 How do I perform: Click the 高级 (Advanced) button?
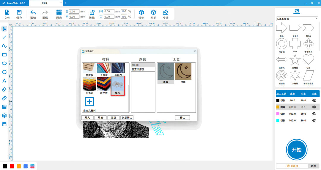pos(114,117)
